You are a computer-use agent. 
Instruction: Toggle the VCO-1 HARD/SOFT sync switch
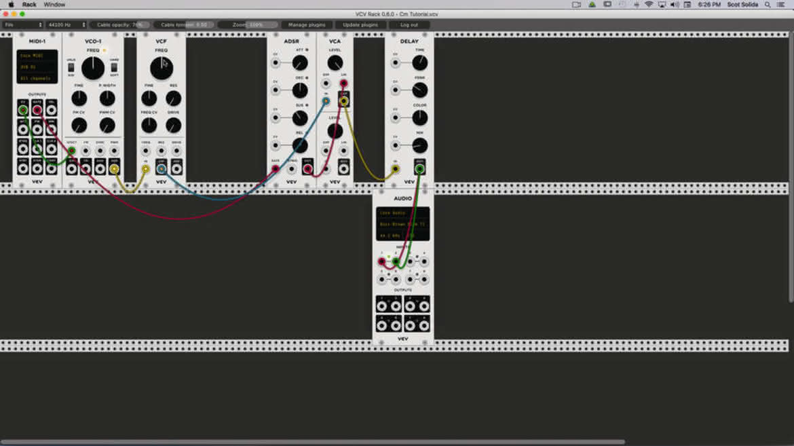point(115,67)
